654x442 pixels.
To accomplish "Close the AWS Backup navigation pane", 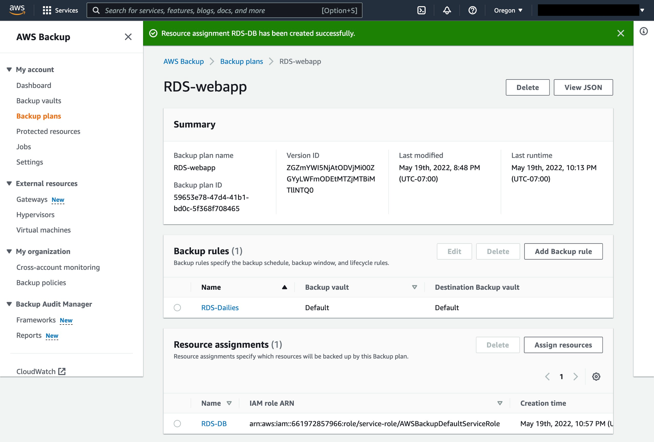I will point(128,37).
